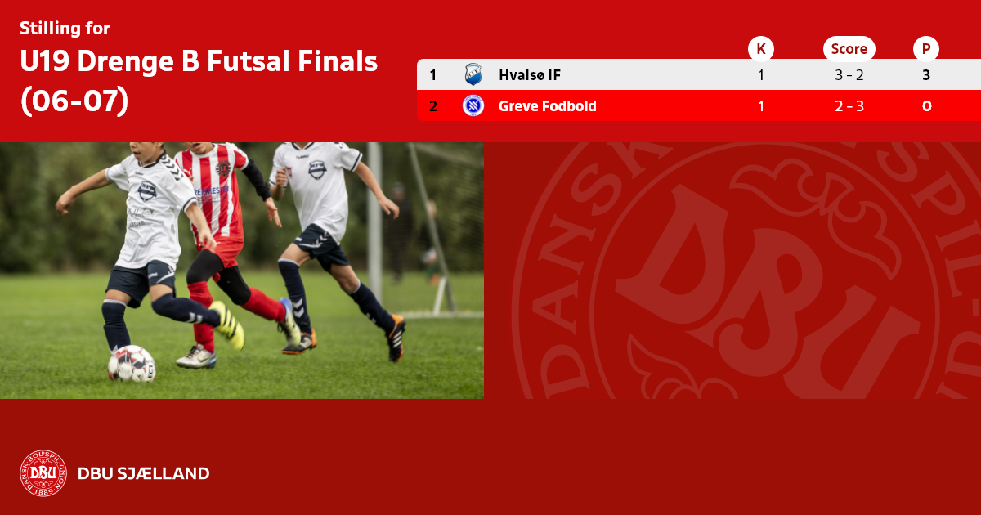Click Greve Fodbold's points value 0
This screenshot has width=981, height=515.
[926, 106]
